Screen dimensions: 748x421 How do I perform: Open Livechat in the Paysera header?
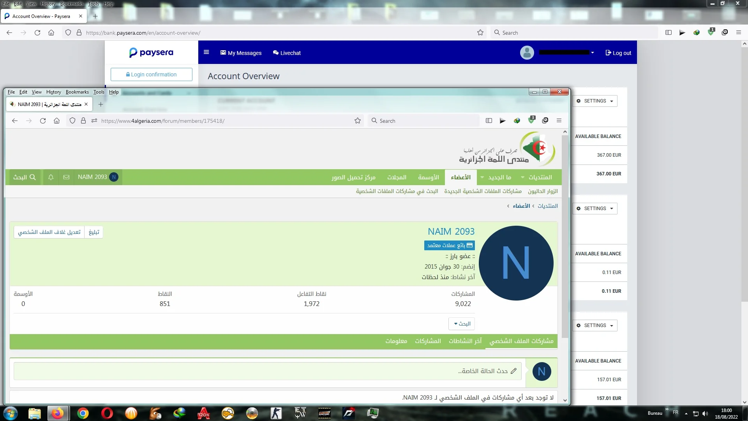pos(287,53)
